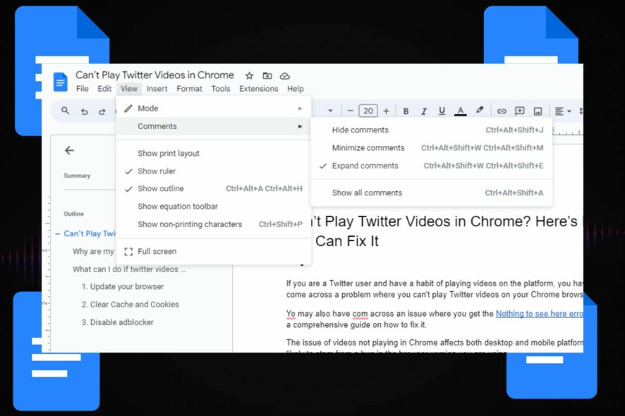Screen dimensions: 625x416
Task: Uncheck Show ruler
Action: (214, 171)
